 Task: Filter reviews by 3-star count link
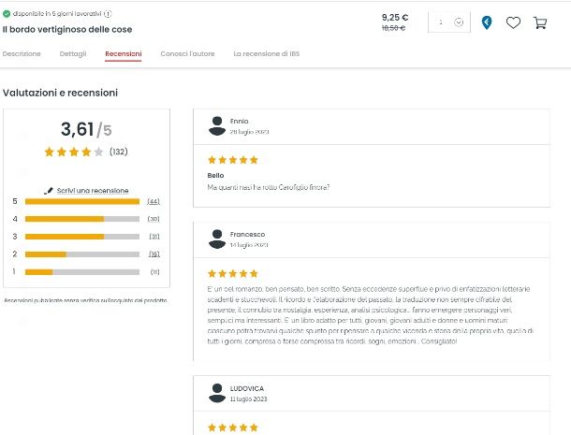point(154,237)
